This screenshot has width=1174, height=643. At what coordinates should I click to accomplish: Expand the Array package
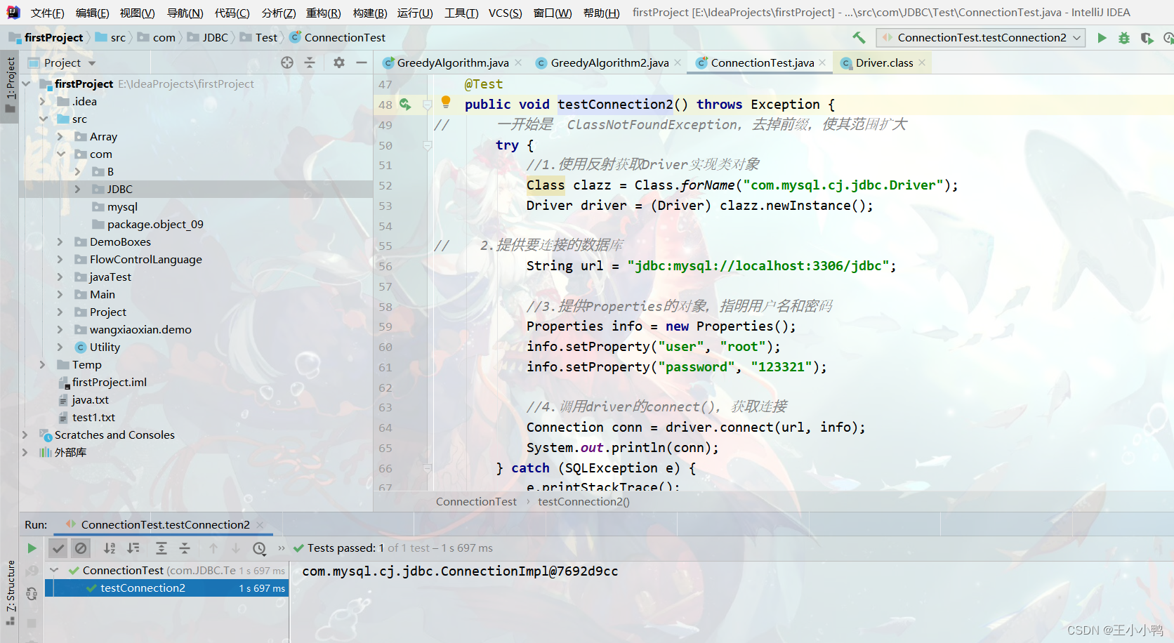point(60,137)
